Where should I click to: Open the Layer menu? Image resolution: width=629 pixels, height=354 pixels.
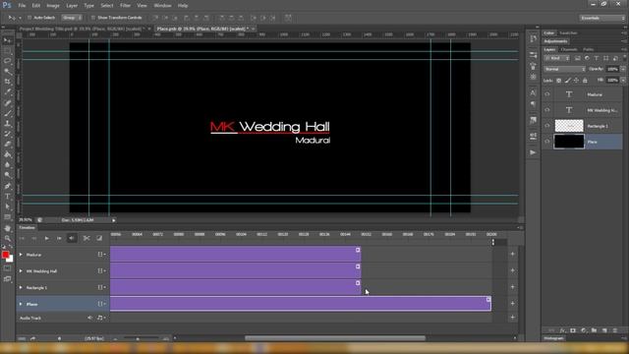[x=72, y=6]
